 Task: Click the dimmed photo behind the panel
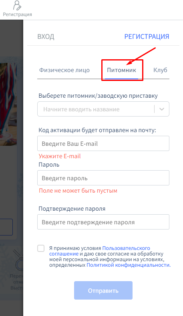[8, 104]
